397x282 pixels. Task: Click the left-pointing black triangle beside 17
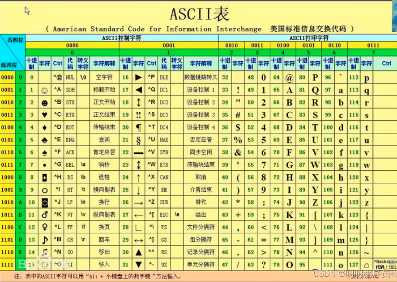138,90
